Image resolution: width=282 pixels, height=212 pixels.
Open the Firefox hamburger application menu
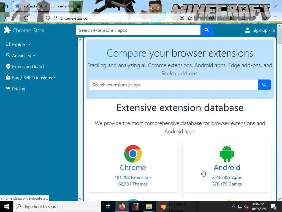click(x=275, y=18)
